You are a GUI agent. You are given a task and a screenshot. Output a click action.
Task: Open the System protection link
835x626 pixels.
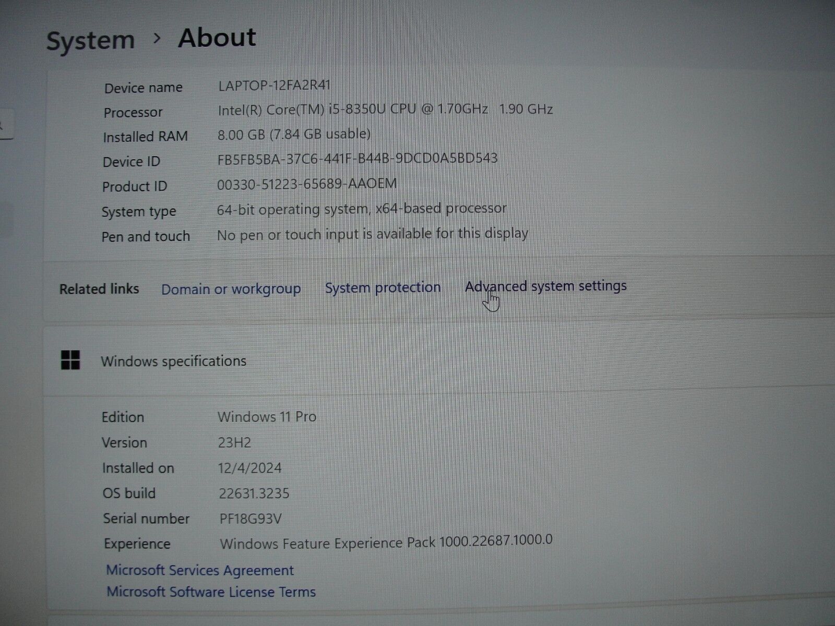pos(383,287)
